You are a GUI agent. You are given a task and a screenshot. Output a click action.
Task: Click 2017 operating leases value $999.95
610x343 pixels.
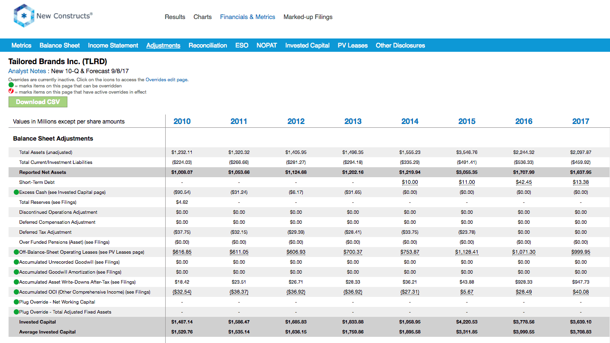[581, 252]
